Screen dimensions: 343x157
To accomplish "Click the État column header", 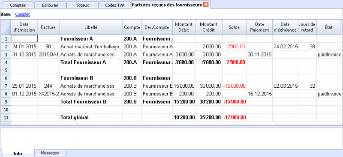I will click(328, 27).
